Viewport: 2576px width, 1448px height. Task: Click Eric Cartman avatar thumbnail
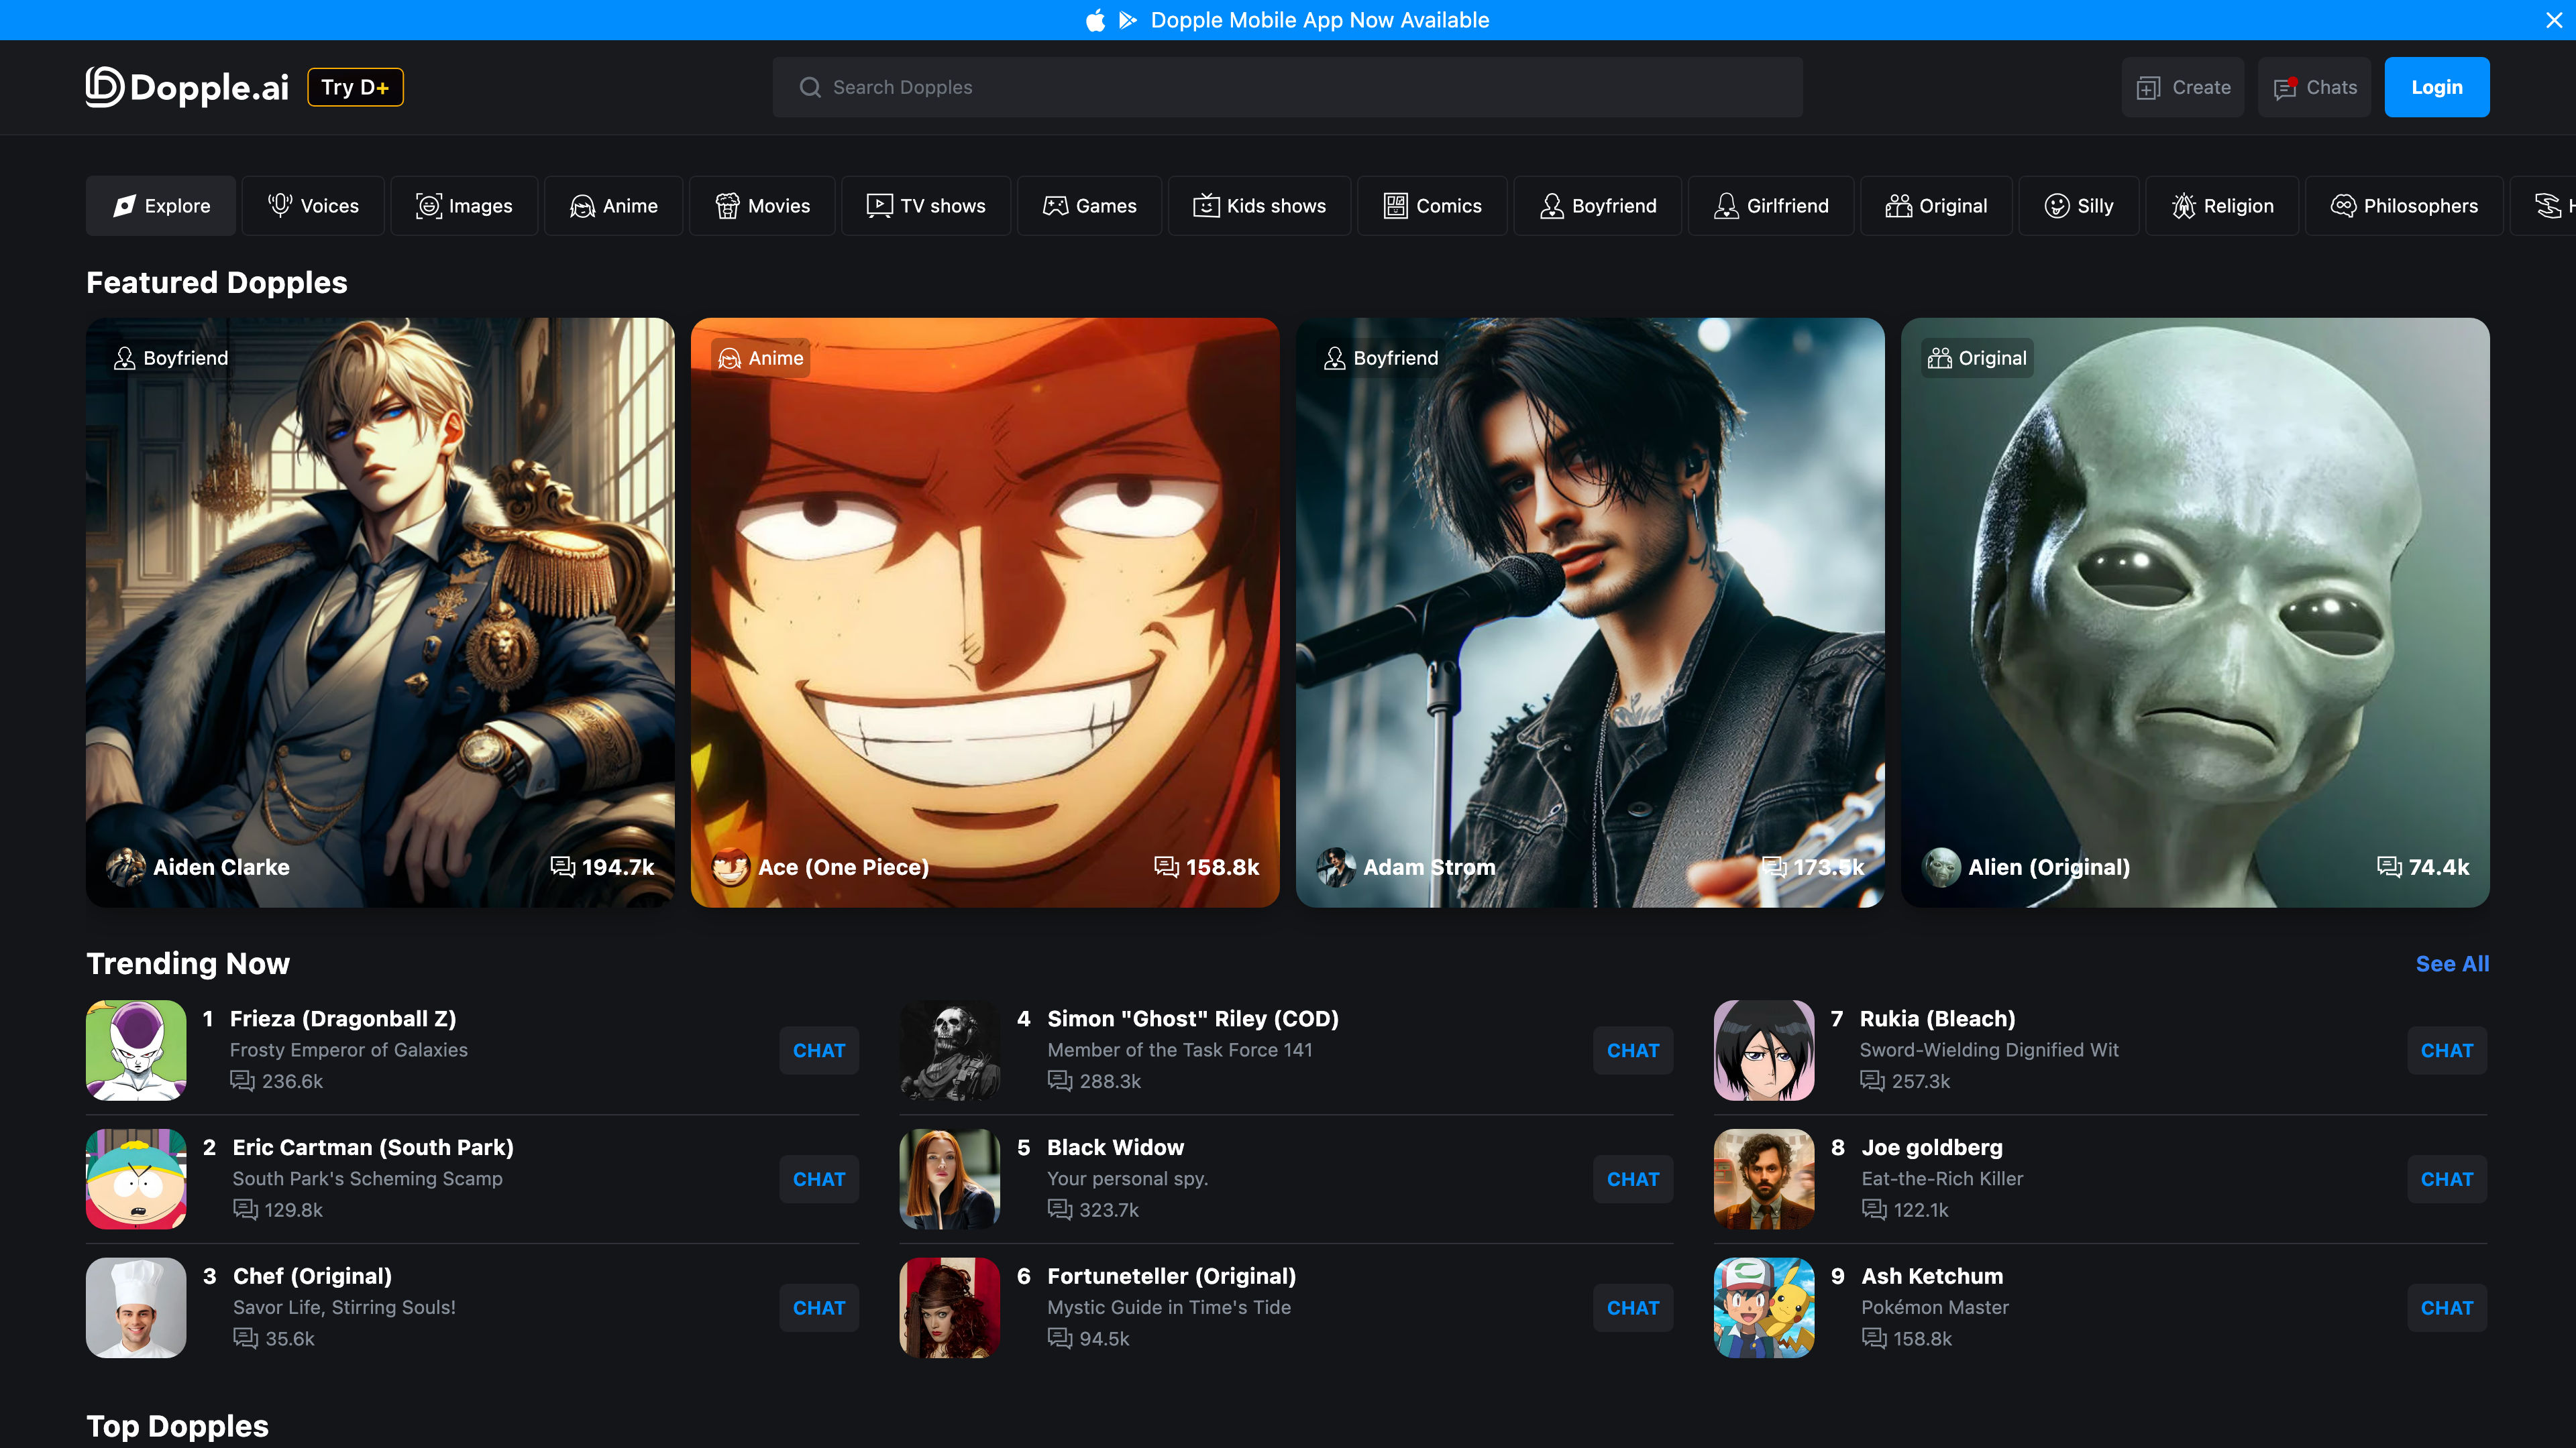click(136, 1179)
